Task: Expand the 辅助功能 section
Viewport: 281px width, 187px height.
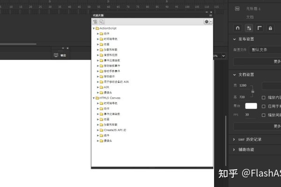Action: coord(234,150)
